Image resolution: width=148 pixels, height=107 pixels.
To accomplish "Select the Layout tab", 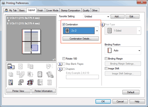I will pos(31,10).
